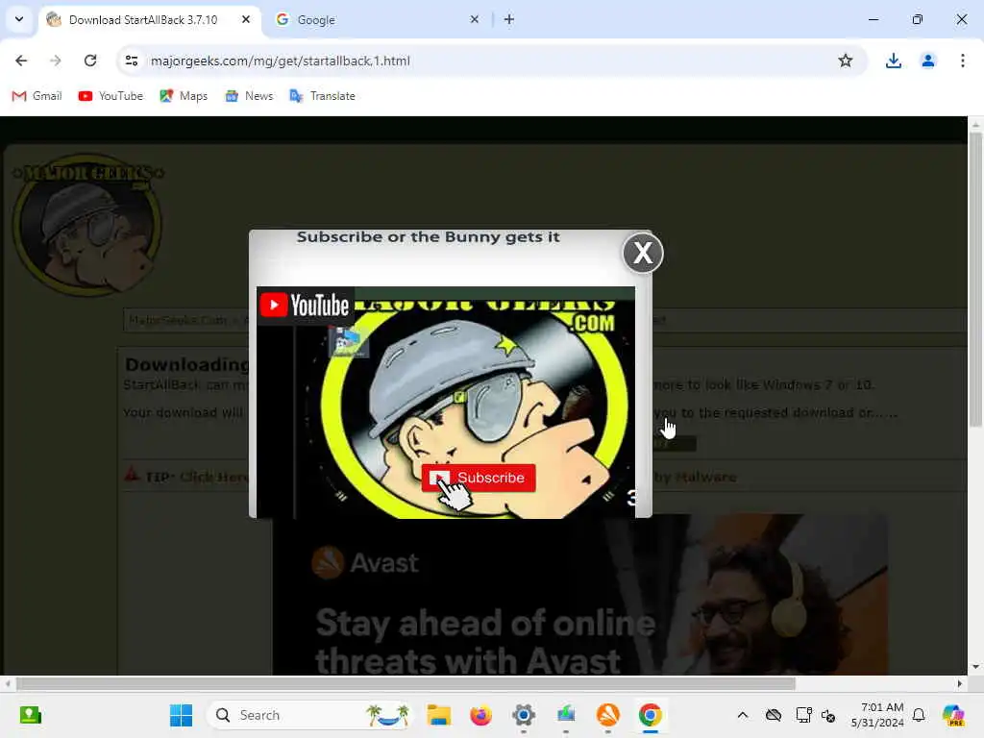The height and width of the screenshot is (738, 984).
Task: Open the green widget icon on taskbar left
Action: point(30,715)
